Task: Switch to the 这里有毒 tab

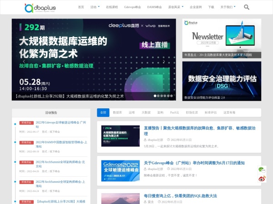Action: [229, 112]
